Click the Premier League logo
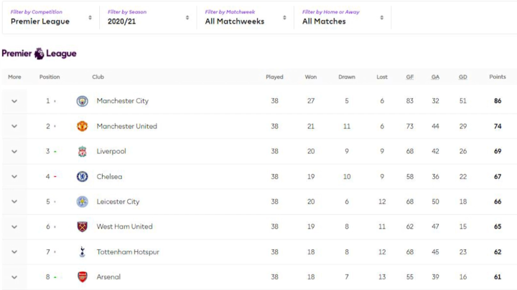Screen dimensions: 517x290 [x=39, y=54]
